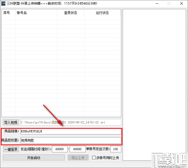Click the 单账号发送次数 label

[x=98, y=149]
